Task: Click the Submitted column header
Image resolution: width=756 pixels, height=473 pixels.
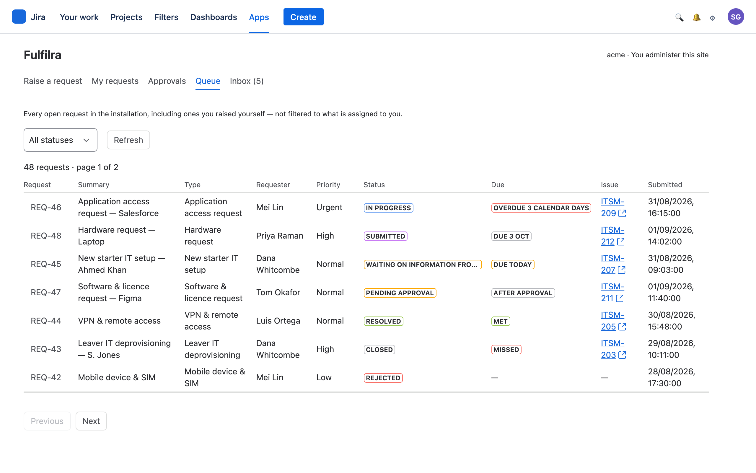Action: (665, 185)
